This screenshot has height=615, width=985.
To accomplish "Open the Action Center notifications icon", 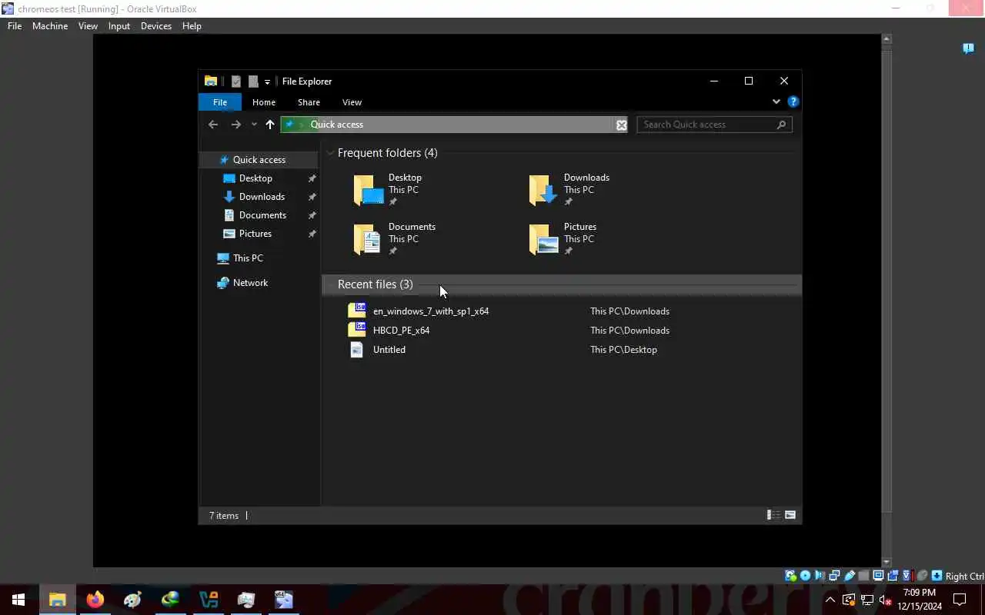I will [960, 600].
